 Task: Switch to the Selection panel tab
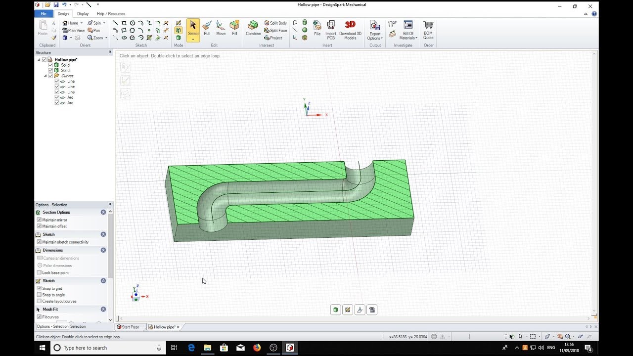click(78, 327)
